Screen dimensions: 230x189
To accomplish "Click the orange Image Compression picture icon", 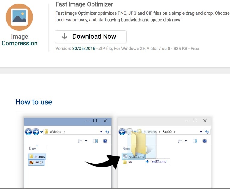I will click(19, 17).
